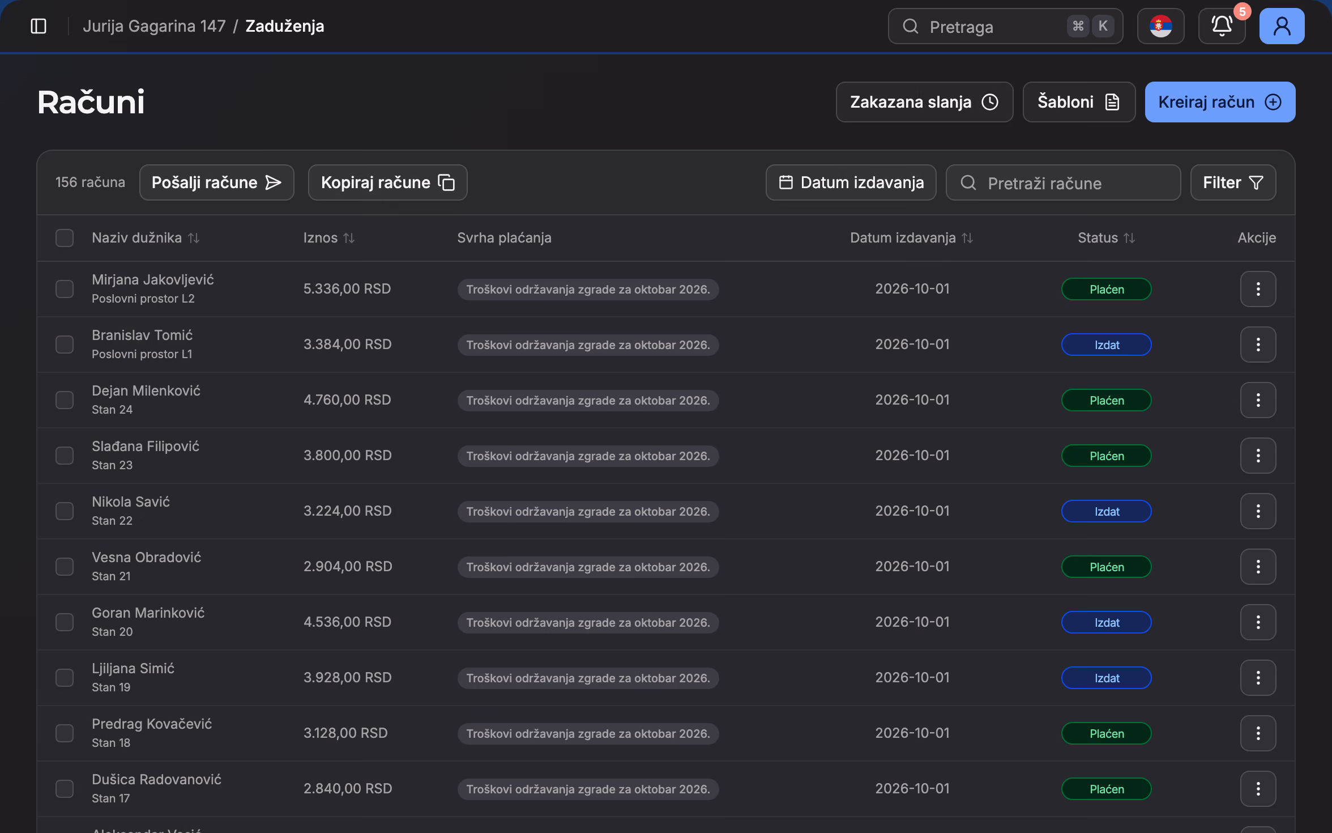Switch language via Serbian flag icon

click(x=1160, y=26)
